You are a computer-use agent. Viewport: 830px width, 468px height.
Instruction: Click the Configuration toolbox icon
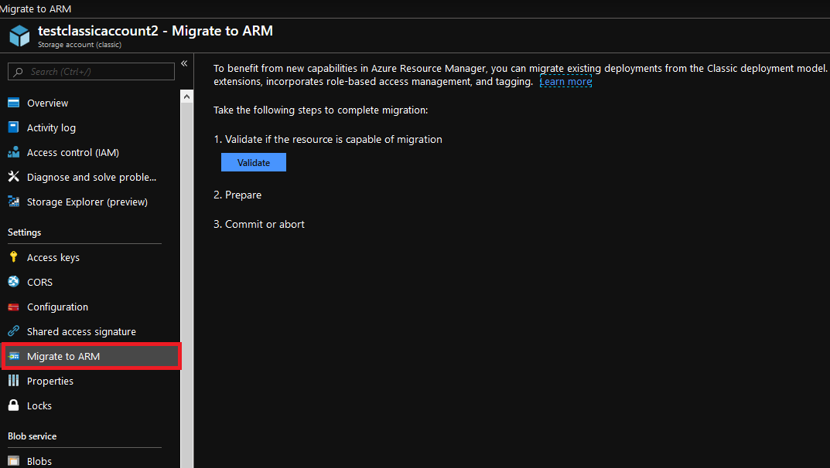click(x=14, y=307)
